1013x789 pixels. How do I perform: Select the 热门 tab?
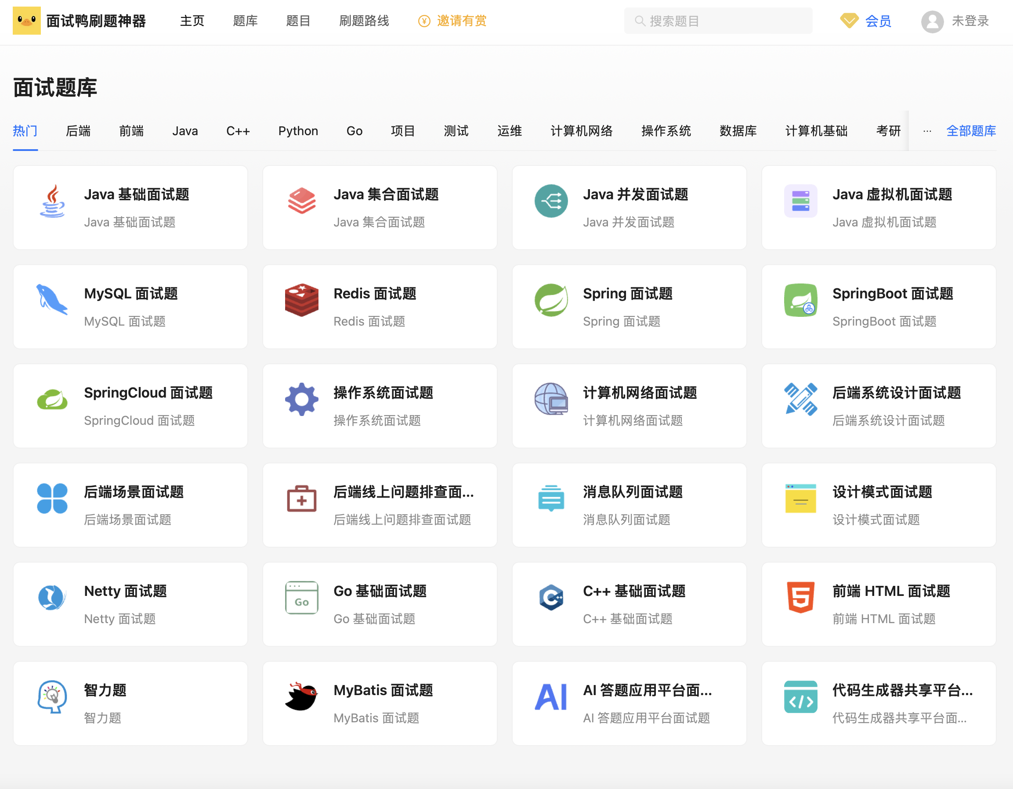(x=25, y=131)
